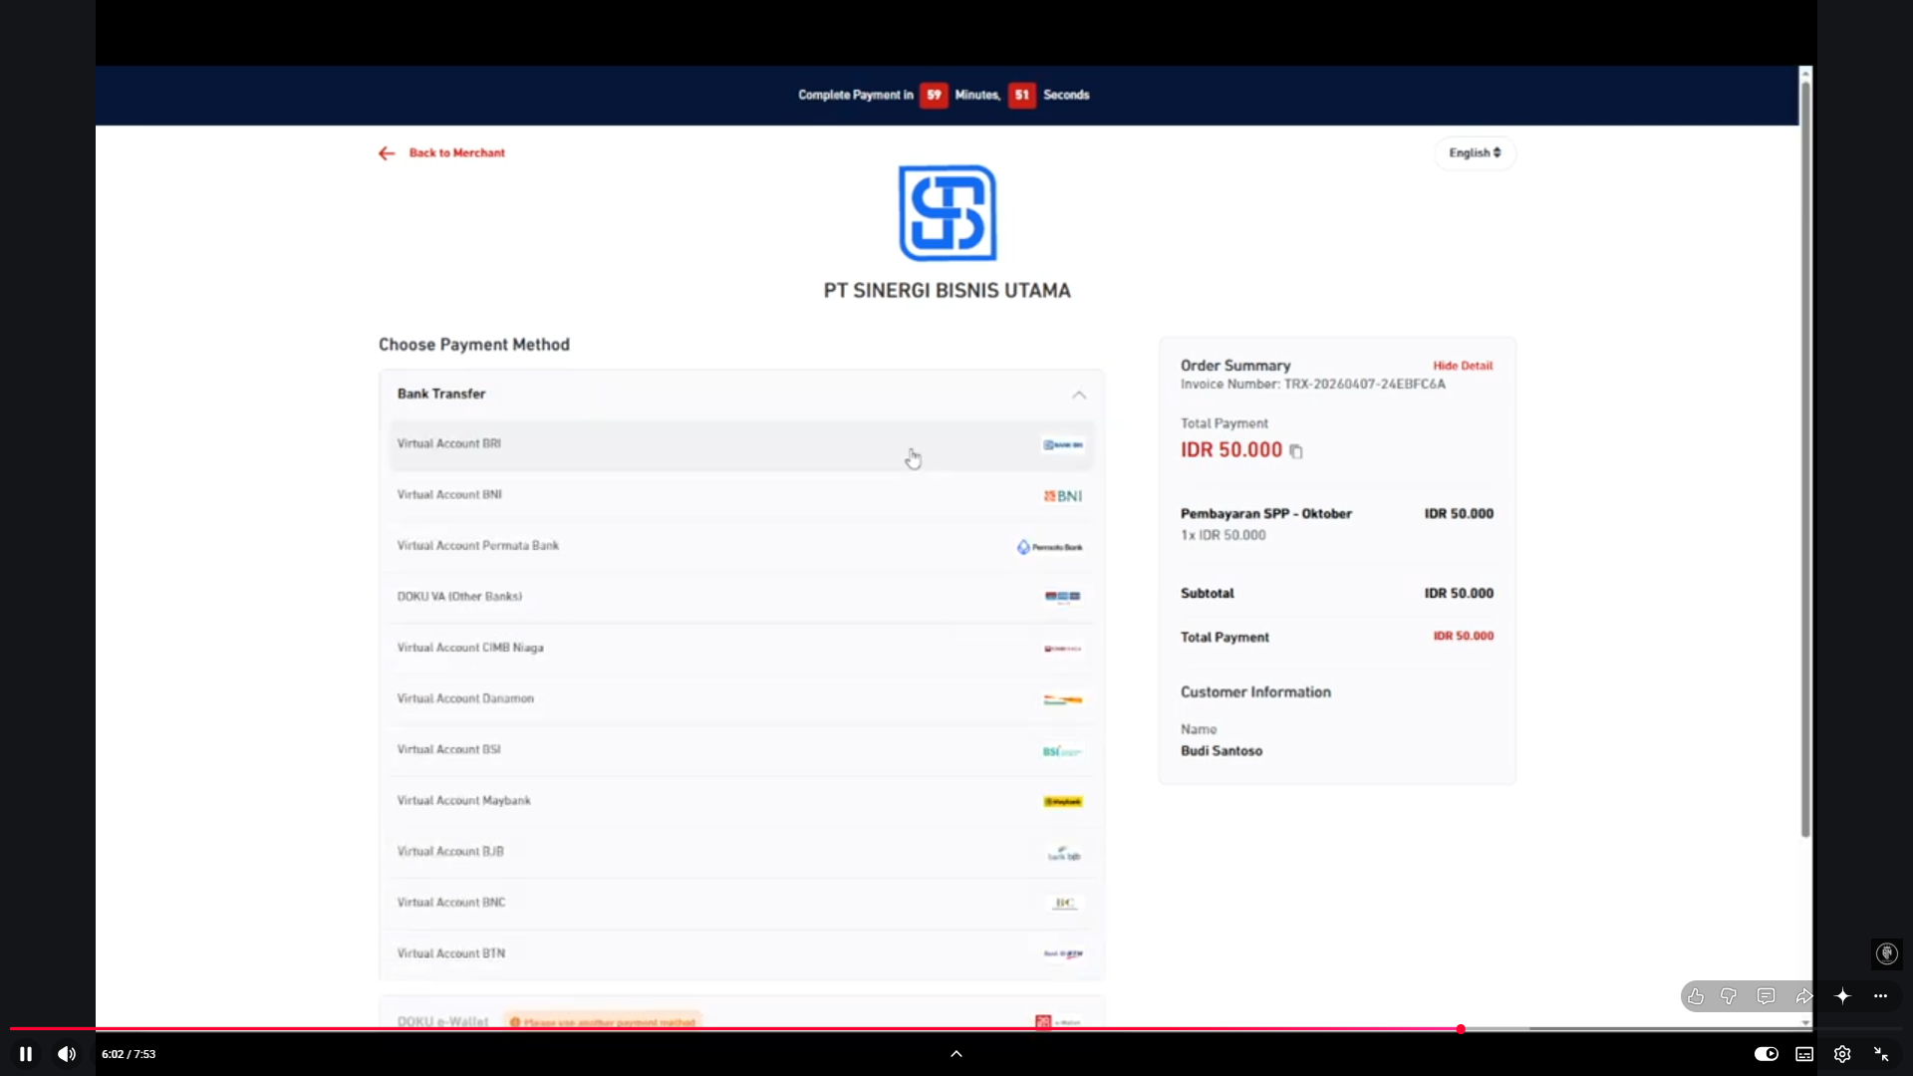Collapse the Bank Transfer section
Viewport: 1913px width, 1076px height.
pyautogui.click(x=1079, y=395)
